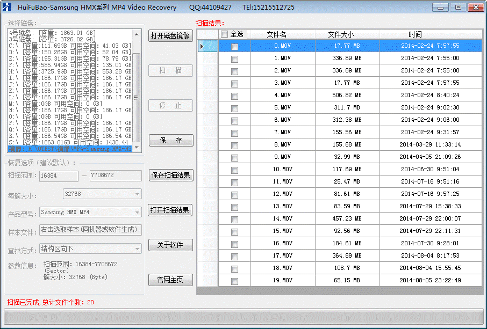Check the 12.MOV row checkbox
The image size is (487, 329).
click(234, 195)
